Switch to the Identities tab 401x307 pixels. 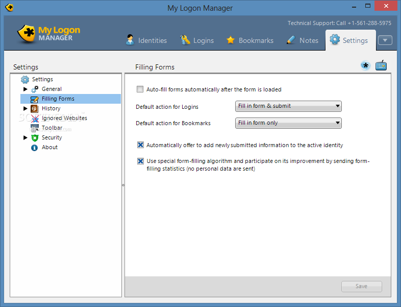[x=146, y=40]
